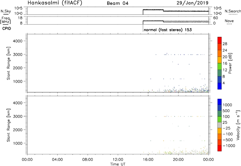Click the CPID start marker line
The width and height of the screenshot is (241, 166).
pyautogui.click(x=143, y=28)
